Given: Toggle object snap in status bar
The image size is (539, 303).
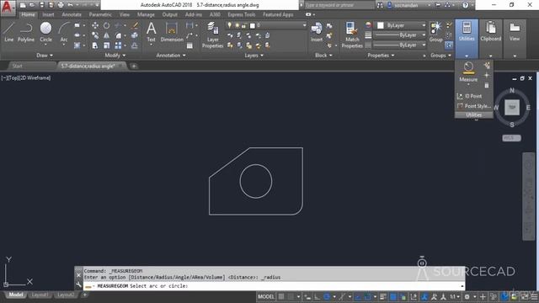Looking at the screenshot, I should tap(367, 296).
